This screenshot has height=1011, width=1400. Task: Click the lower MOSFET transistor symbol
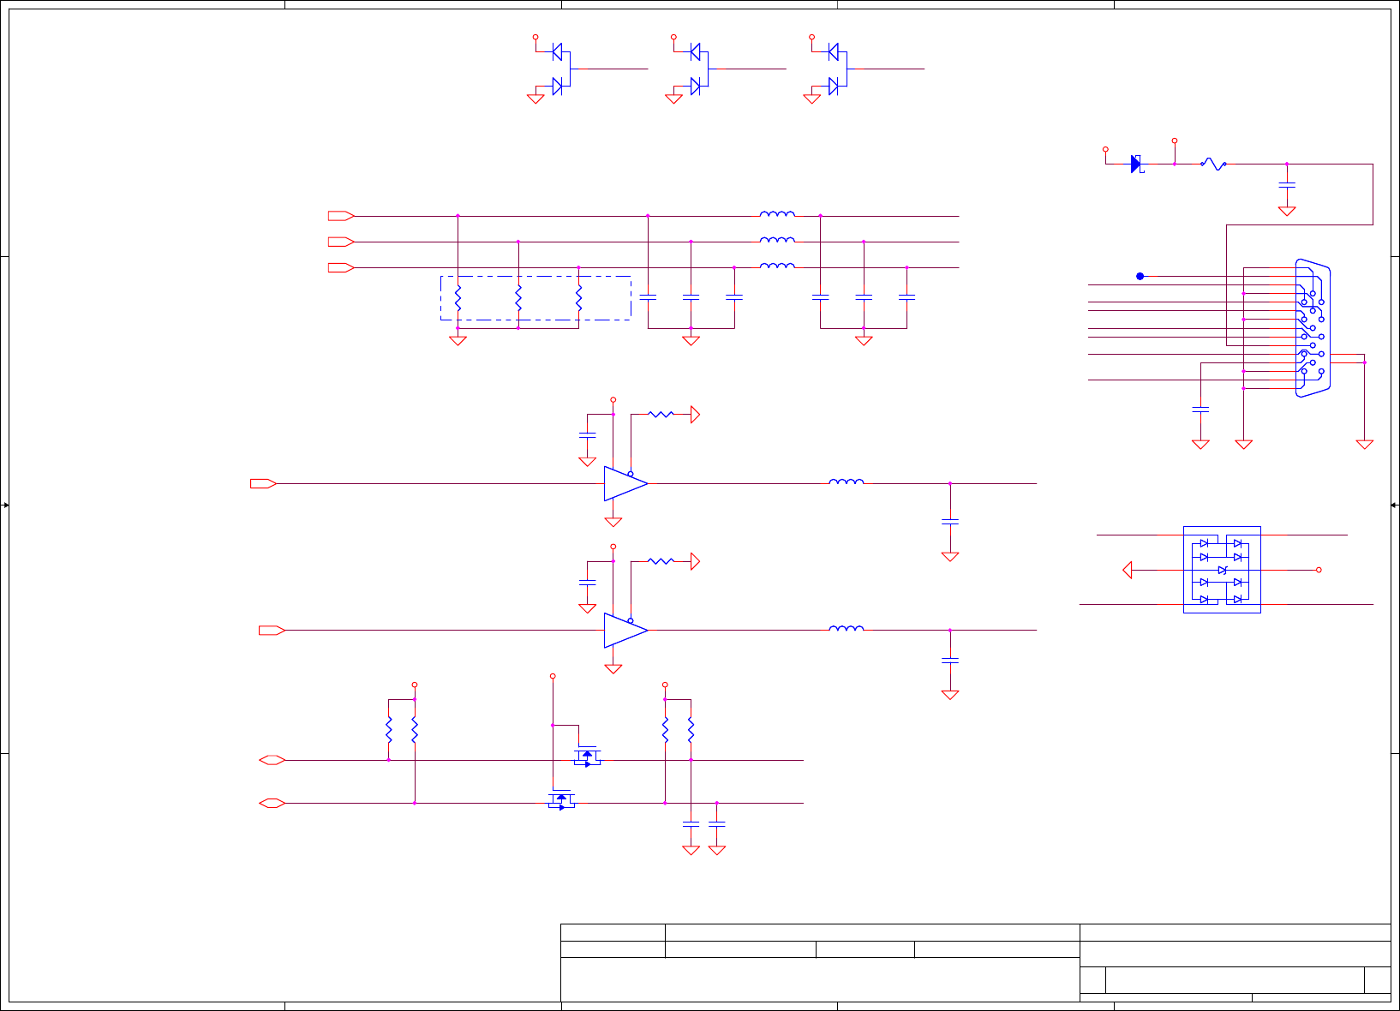tap(561, 799)
